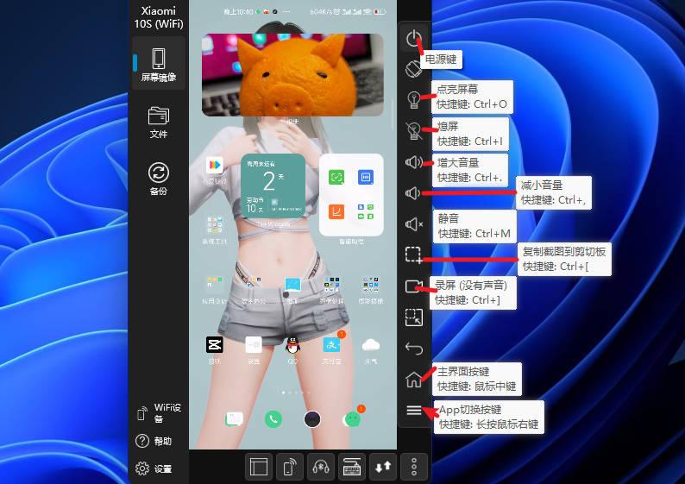
Task: Switch to the 文件 (Files) tab
Action: (158, 122)
